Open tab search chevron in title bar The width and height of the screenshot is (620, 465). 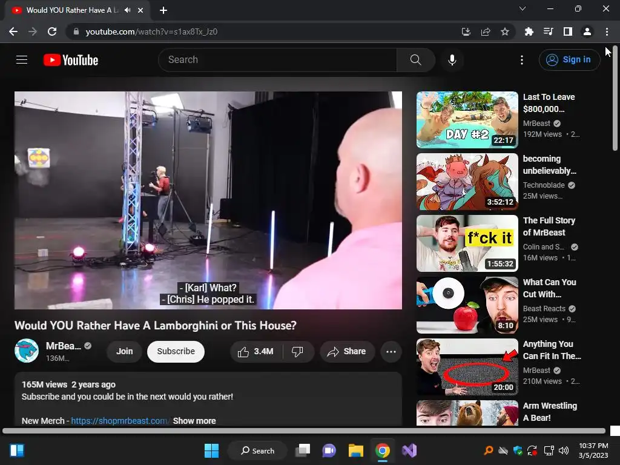tap(523, 8)
